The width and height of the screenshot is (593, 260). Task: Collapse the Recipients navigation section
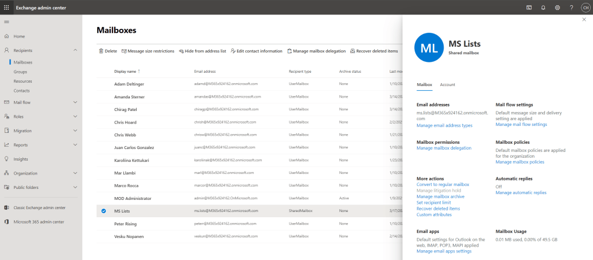click(75, 50)
